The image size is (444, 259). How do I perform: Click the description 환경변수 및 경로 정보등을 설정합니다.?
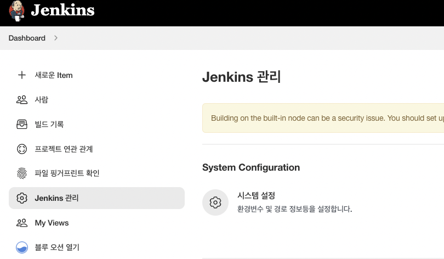pos(294,209)
